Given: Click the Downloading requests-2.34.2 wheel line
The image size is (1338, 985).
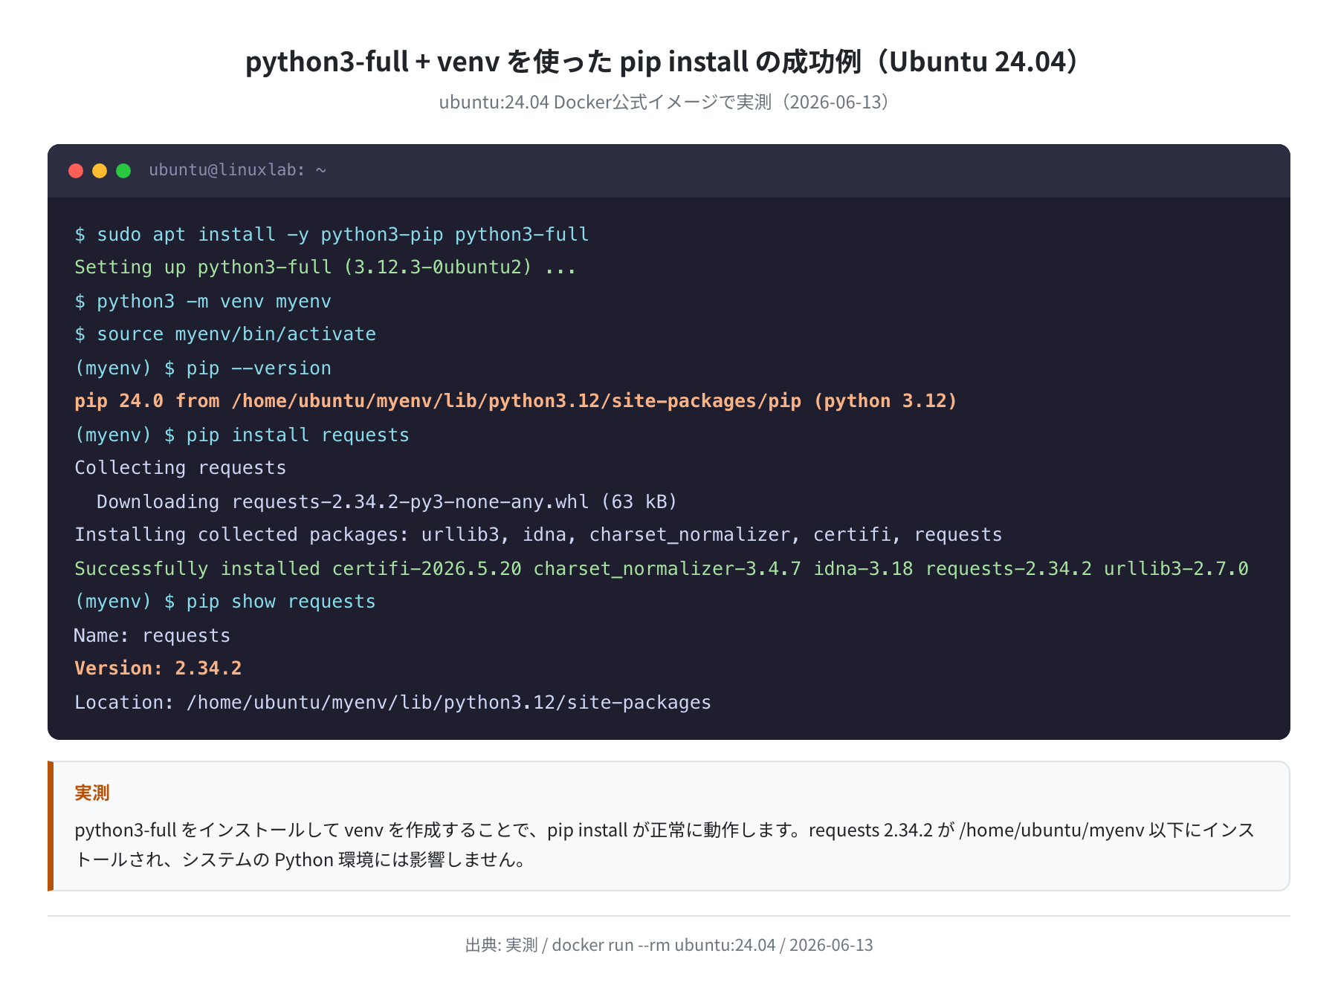Looking at the screenshot, I should pos(387,502).
